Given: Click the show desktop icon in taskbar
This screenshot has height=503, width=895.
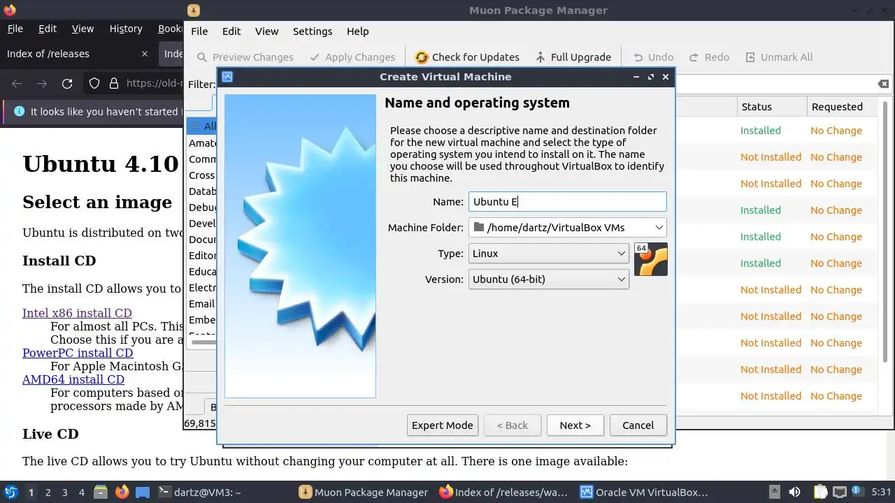Looking at the screenshot, I should click(143, 492).
